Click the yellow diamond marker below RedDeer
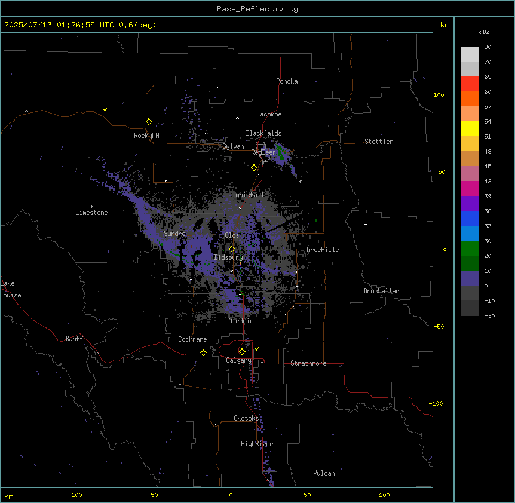The width and height of the screenshot is (515, 503). 255,168
